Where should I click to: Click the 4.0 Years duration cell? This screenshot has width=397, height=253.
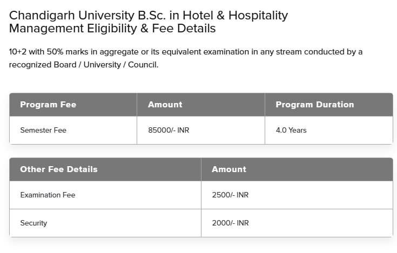pyautogui.click(x=291, y=131)
